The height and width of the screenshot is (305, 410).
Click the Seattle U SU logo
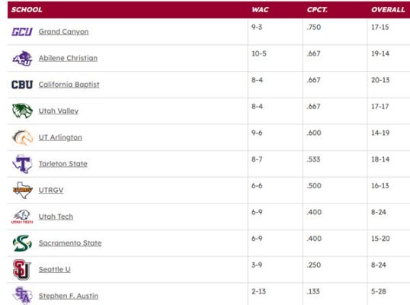pyautogui.click(x=21, y=270)
